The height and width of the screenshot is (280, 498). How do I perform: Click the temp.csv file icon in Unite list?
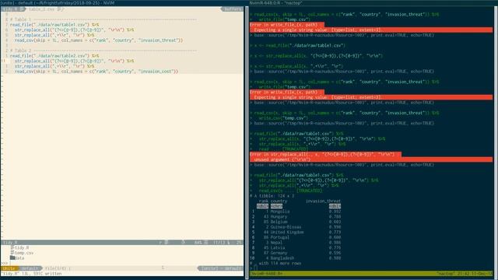[12, 253]
